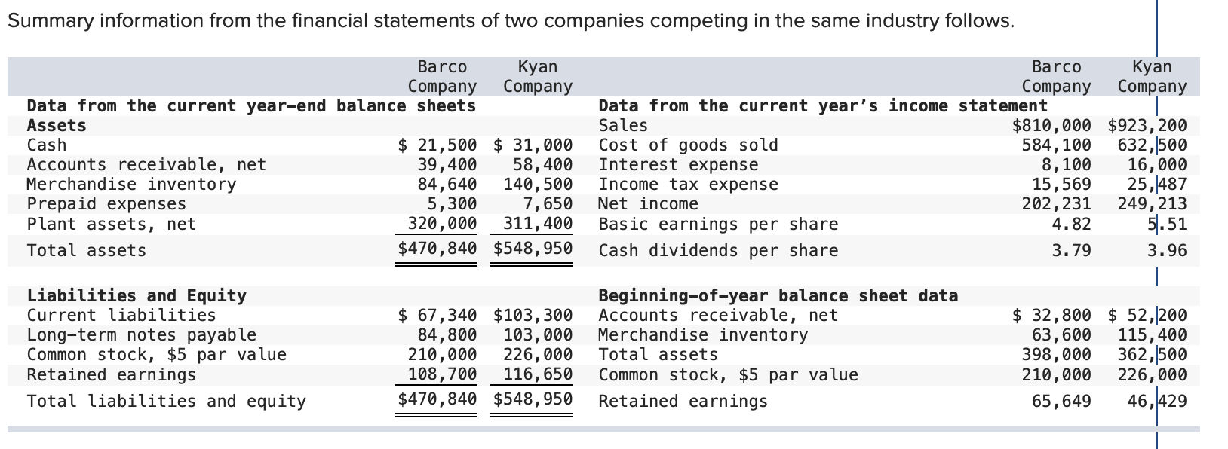
Task: Click Barco Sales value $810,000
Action: point(1051,125)
